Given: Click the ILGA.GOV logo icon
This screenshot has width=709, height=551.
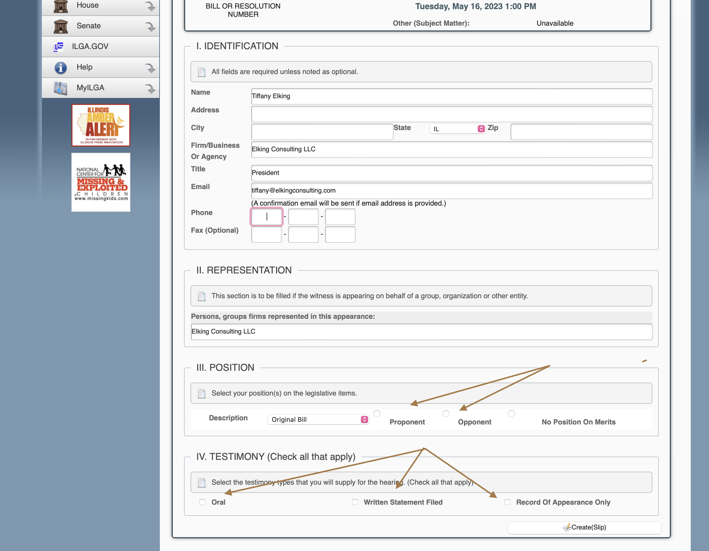Looking at the screenshot, I should click(x=58, y=47).
